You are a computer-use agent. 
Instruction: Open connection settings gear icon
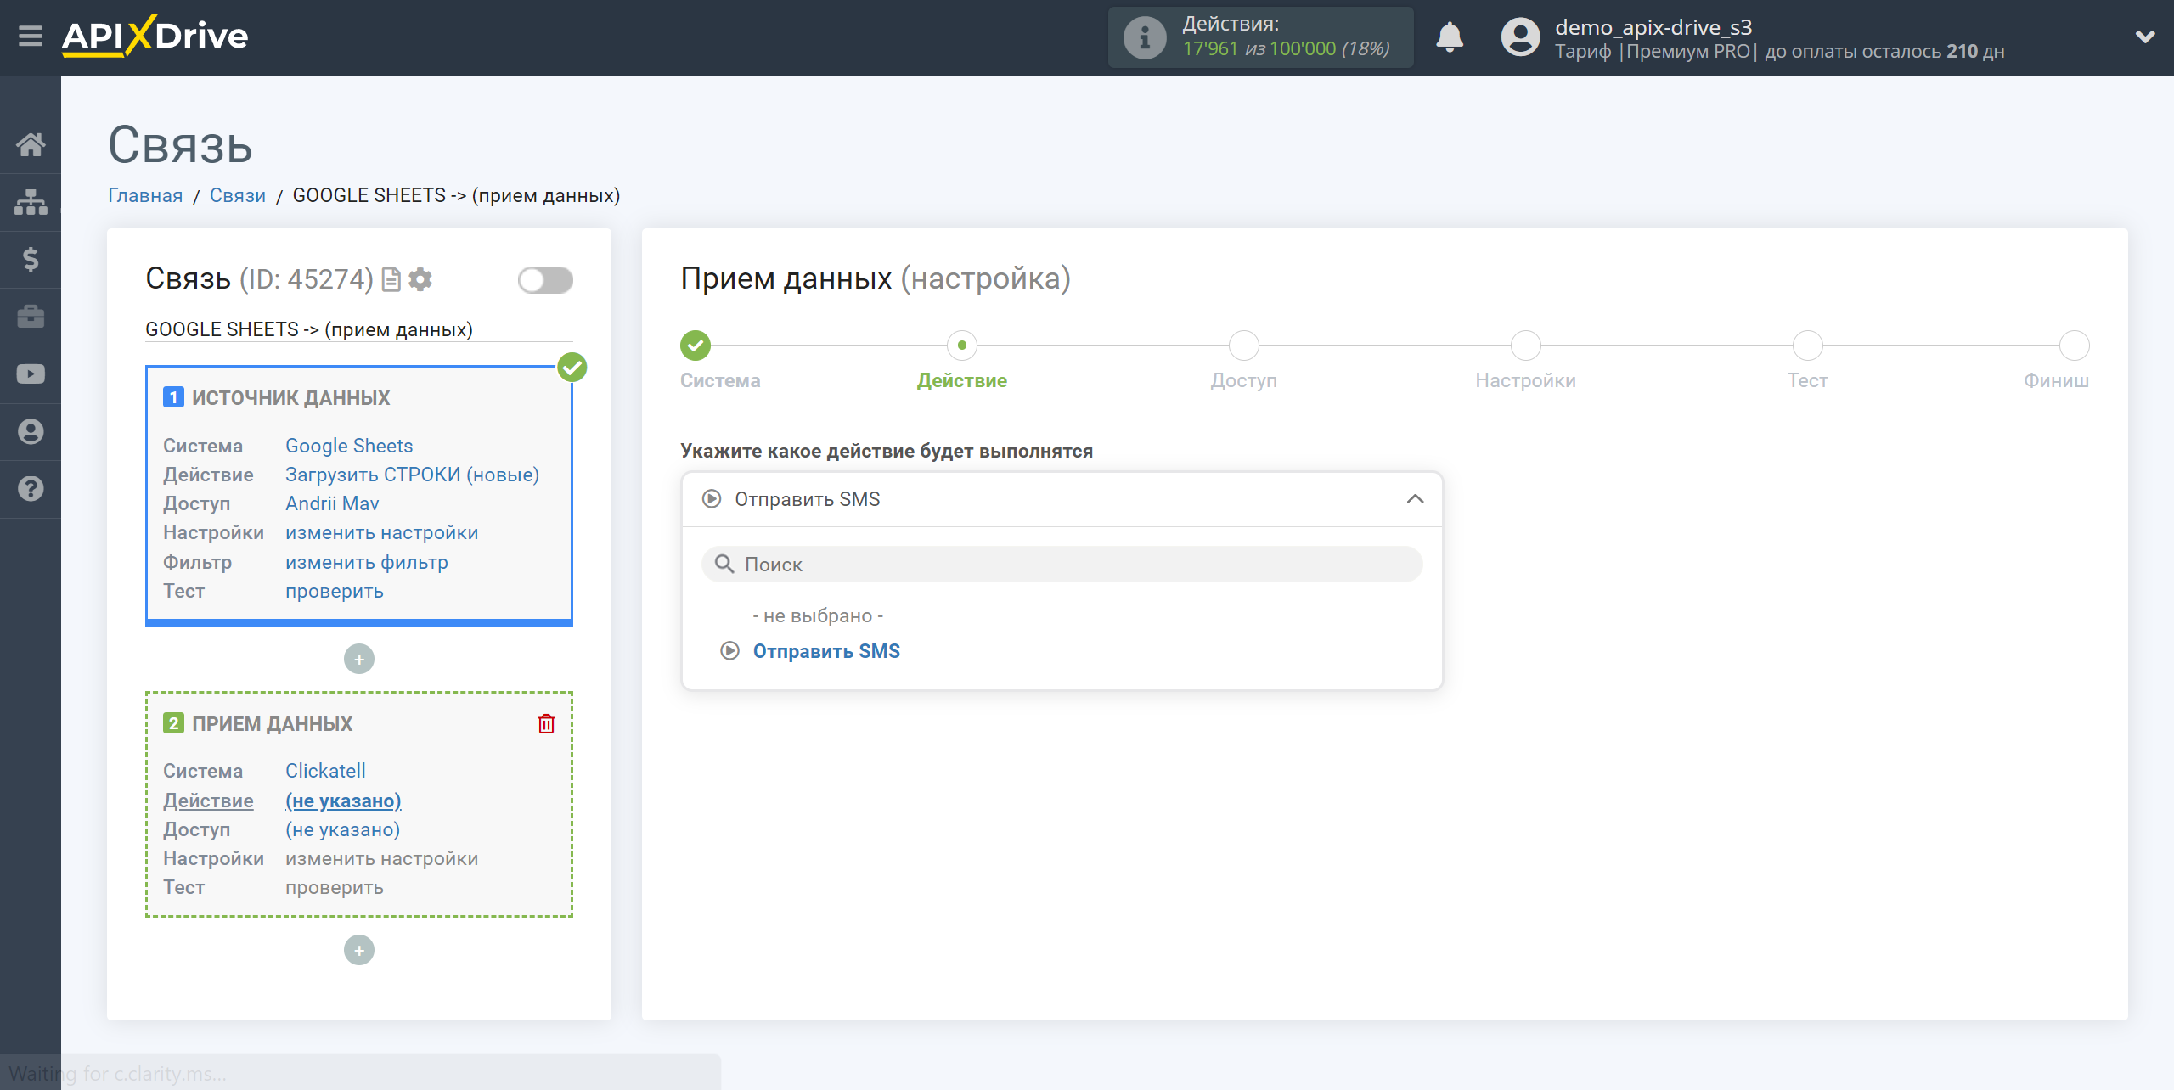tap(420, 279)
